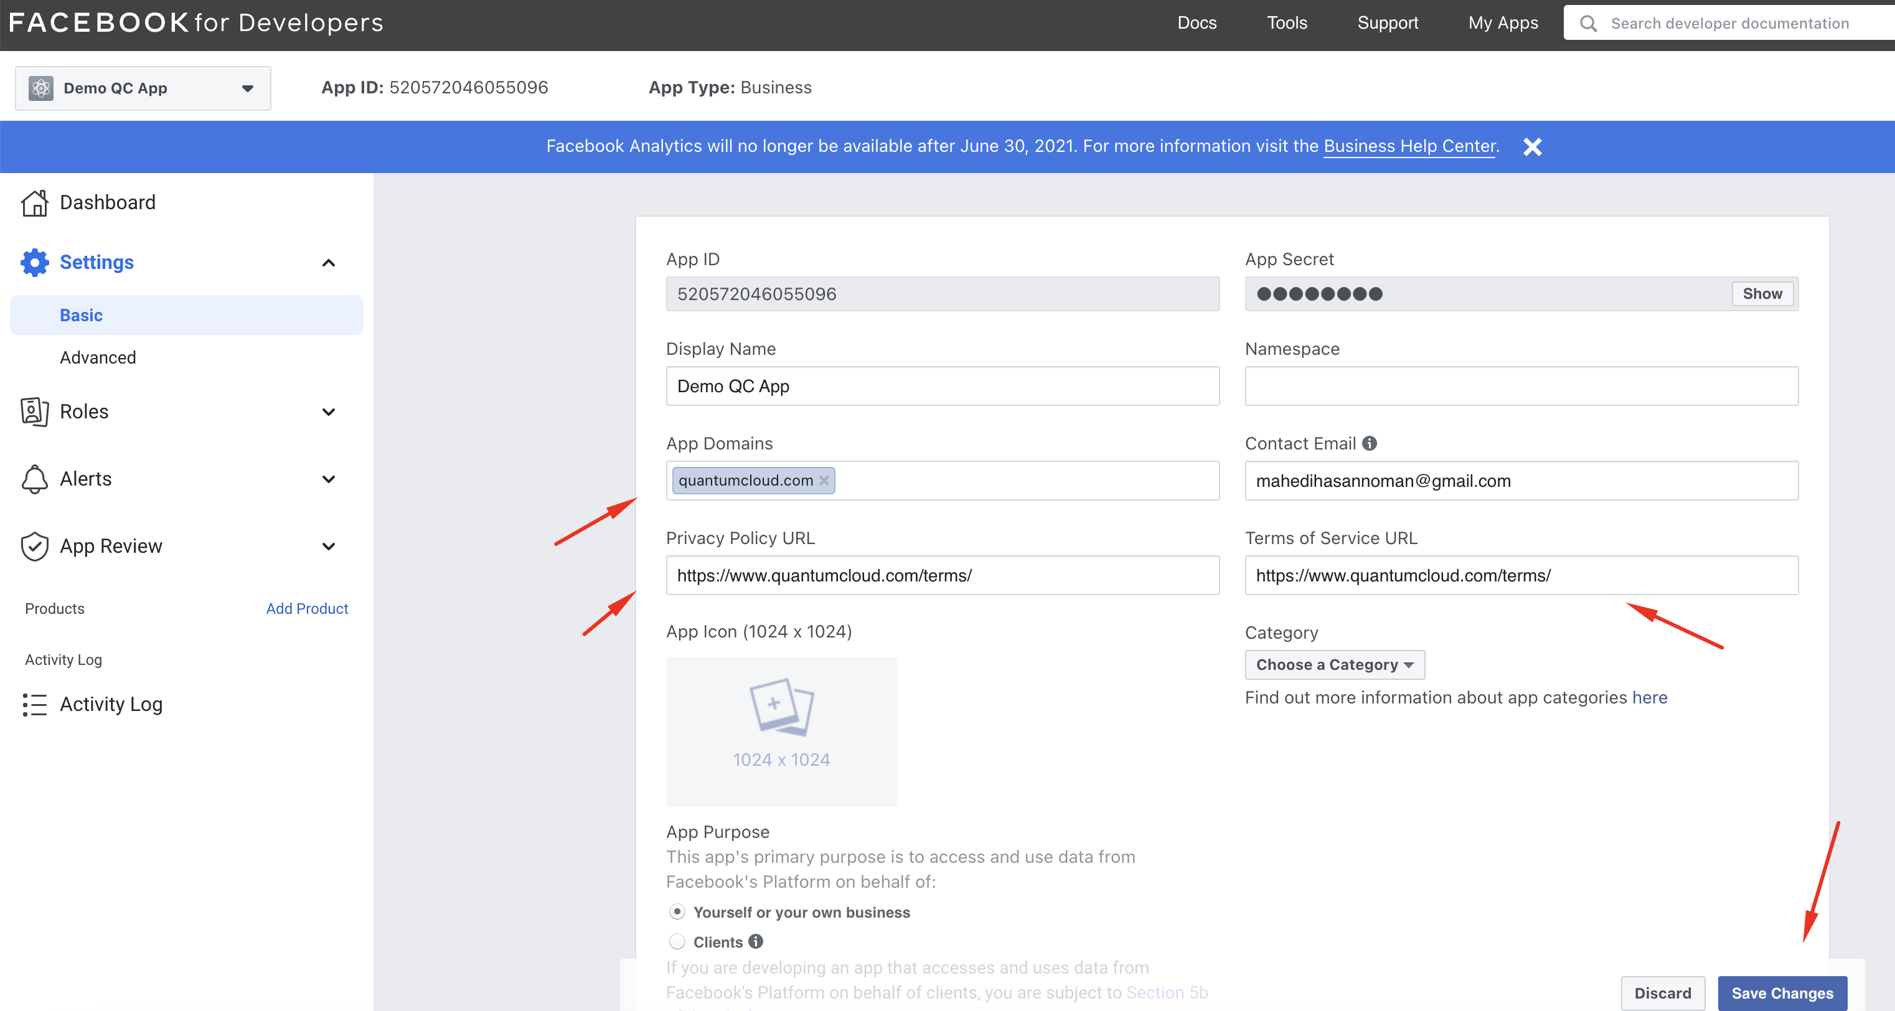The image size is (1895, 1011).
Task: Click the Activity Log list icon
Action: click(35, 705)
